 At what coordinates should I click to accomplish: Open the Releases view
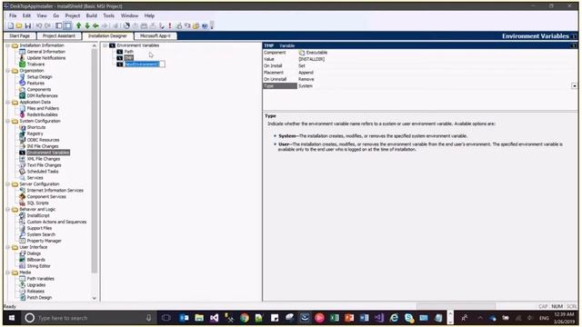[35, 291]
